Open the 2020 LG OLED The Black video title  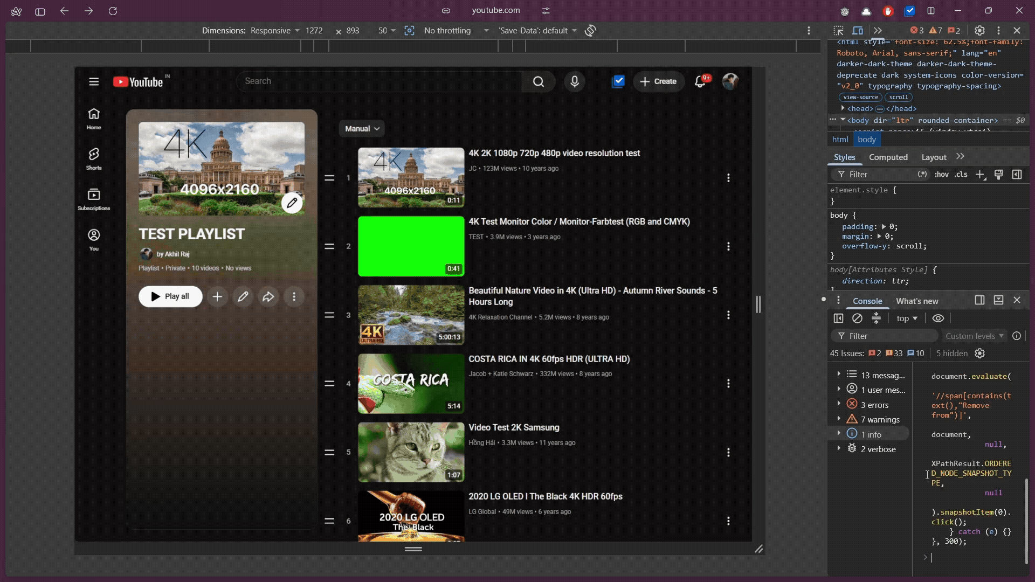click(x=546, y=496)
